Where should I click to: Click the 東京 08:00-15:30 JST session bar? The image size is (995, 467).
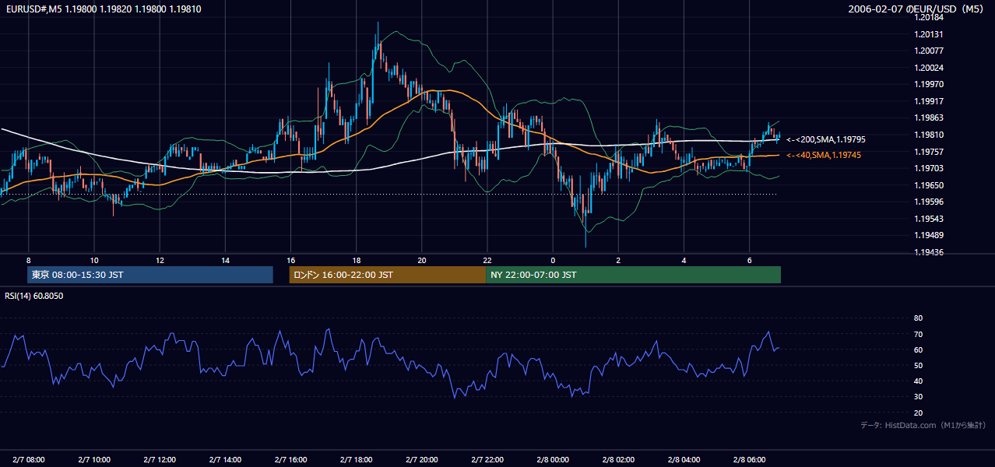[x=150, y=275]
